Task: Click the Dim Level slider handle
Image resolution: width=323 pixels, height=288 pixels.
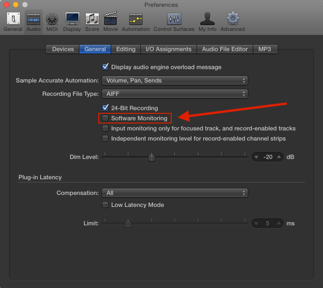Action: tap(151, 158)
